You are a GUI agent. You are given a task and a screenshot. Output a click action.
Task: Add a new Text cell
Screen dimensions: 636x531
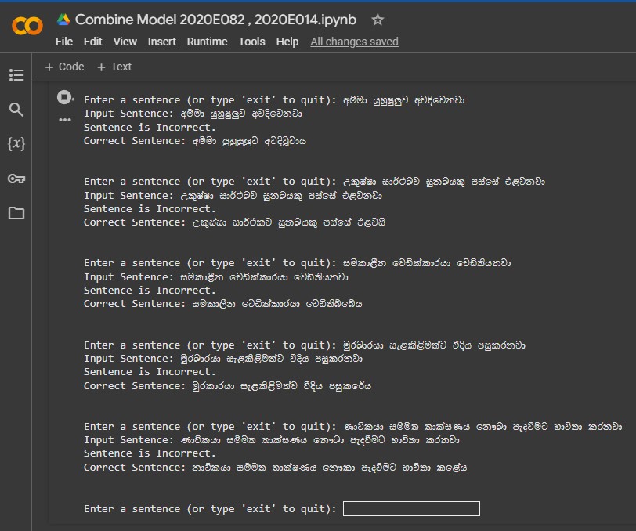114,67
